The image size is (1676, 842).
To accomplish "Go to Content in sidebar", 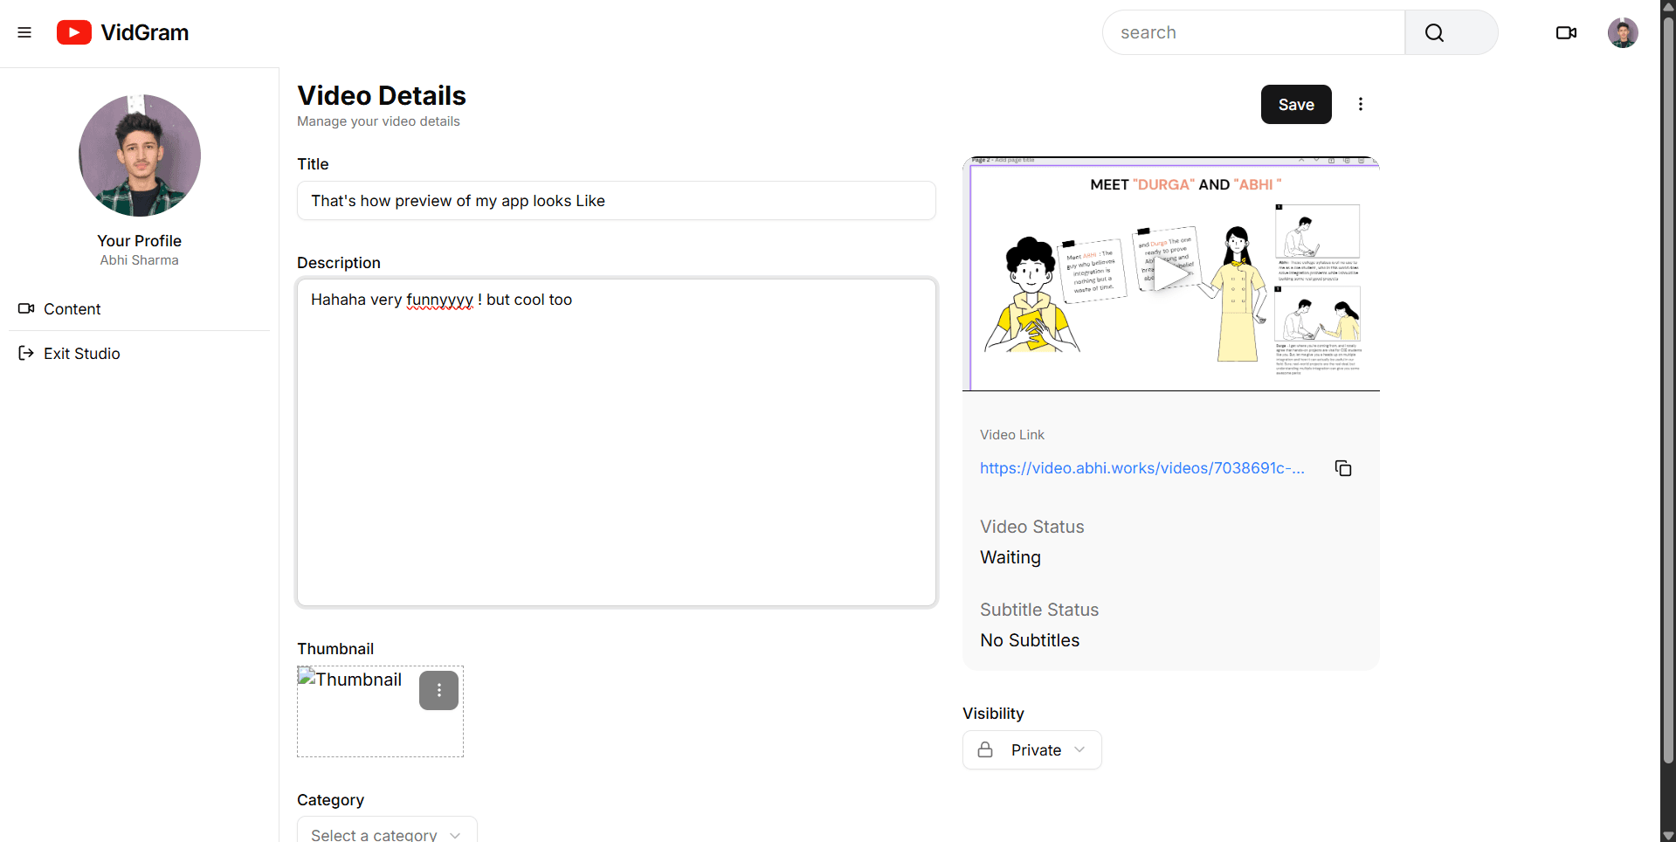I will [72, 309].
